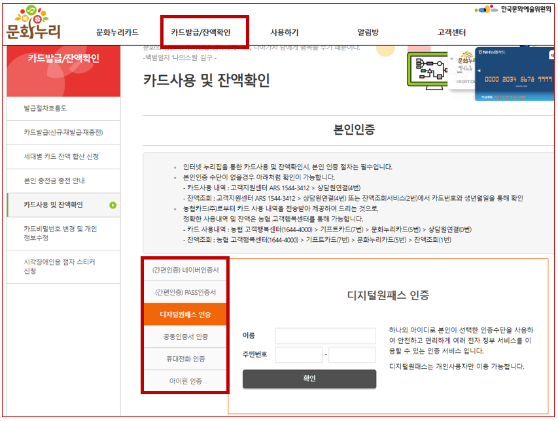Click the green arrow beside 카드사용 및 잔액확인
The width and height of the screenshot is (558, 421).
pyautogui.click(x=114, y=205)
